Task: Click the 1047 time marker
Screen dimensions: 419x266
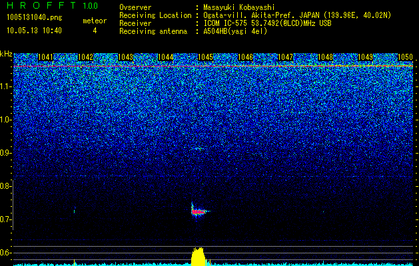Action: tap(285, 57)
